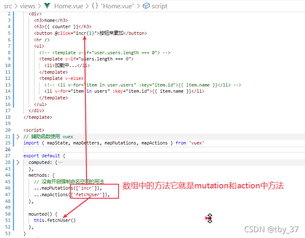Screen dimensions: 305x238
Task: Click commented template on line 8
Action: 105,53
